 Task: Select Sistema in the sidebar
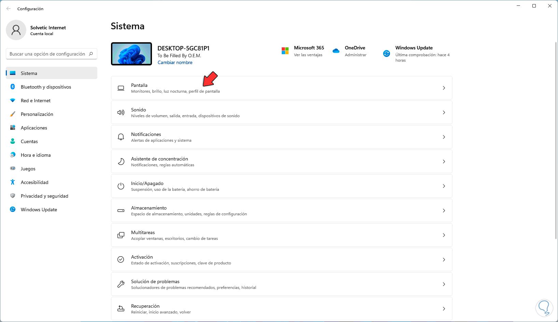(52, 73)
